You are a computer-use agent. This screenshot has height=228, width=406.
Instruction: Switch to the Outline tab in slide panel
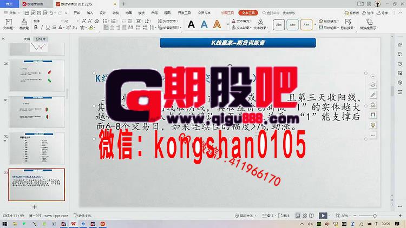pos(27,39)
